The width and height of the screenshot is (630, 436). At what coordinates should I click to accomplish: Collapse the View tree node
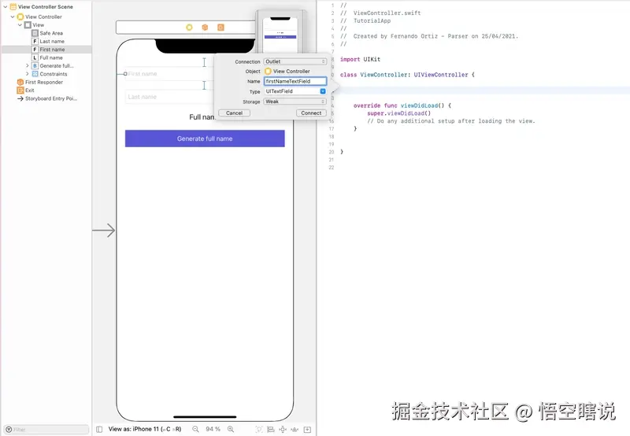pos(20,25)
